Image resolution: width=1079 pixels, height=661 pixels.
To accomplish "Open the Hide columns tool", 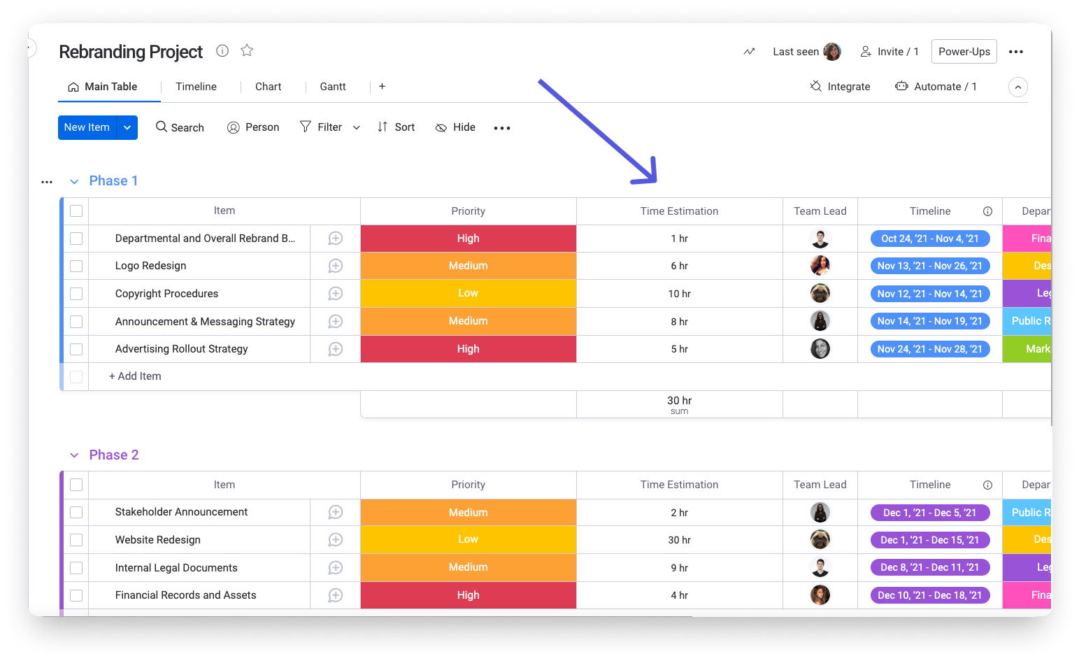I will coord(455,127).
